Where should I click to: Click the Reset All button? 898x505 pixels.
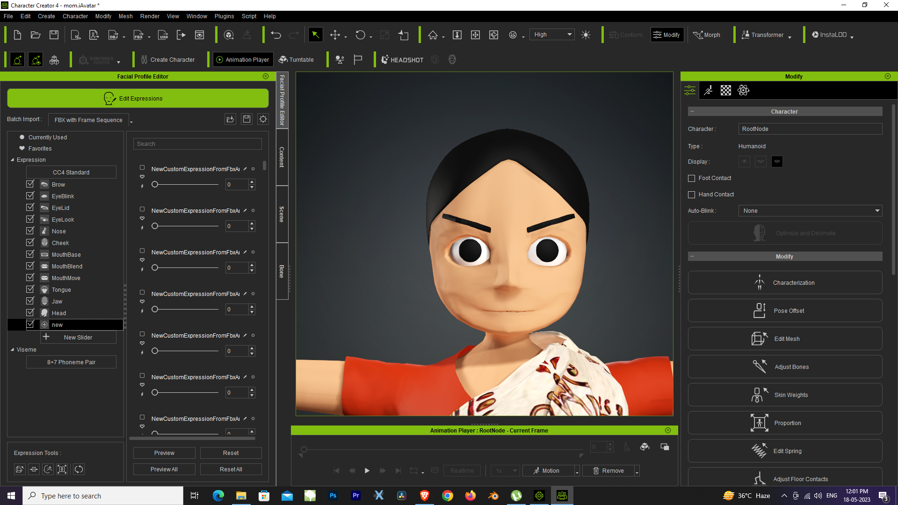(231, 469)
